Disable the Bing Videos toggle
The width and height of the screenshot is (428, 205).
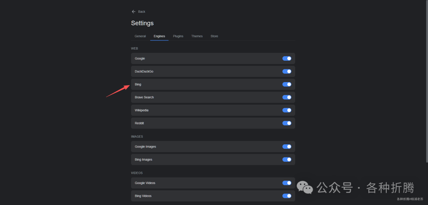click(x=287, y=196)
